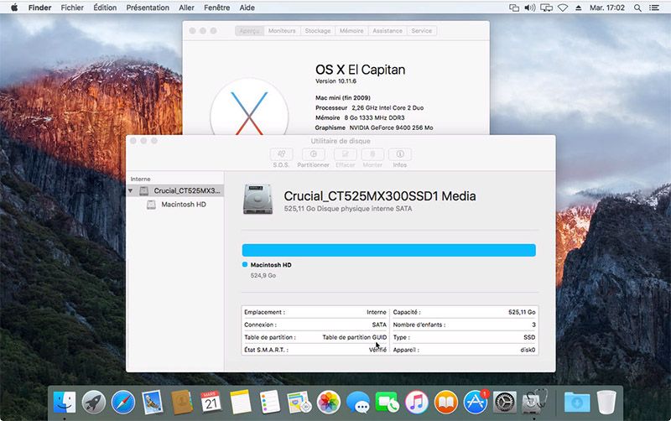Open System Preferences in the Dock
671x421 pixels.
click(505, 403)
